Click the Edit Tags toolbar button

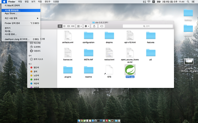point(102,26)
